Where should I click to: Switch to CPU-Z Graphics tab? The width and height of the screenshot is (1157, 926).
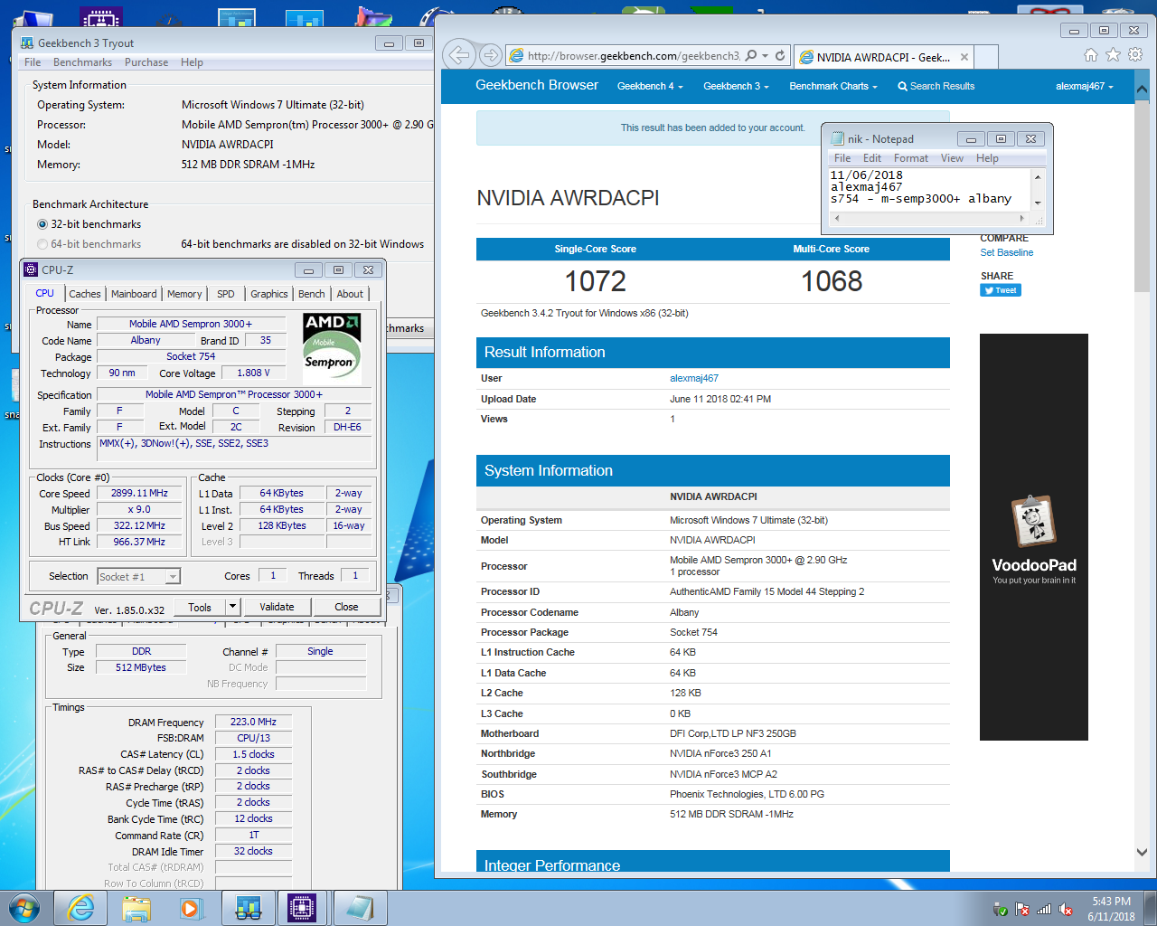pyautogui.click(x=269, y=294)
